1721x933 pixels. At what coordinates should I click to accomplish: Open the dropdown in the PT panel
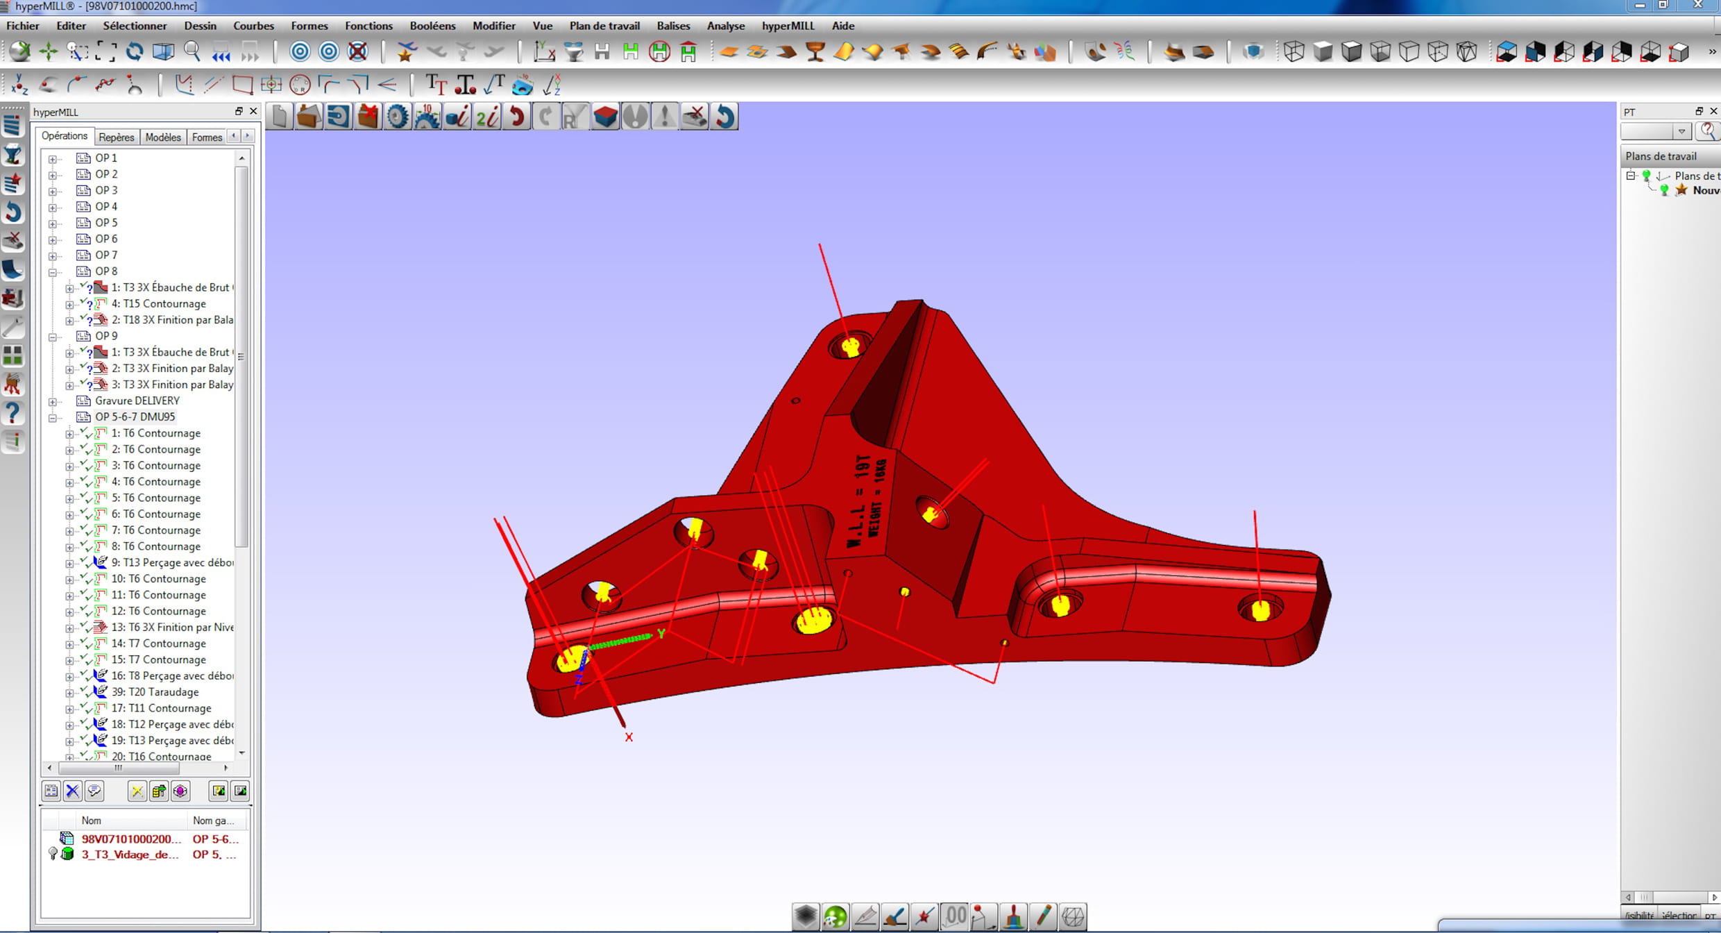[1681, 131]
